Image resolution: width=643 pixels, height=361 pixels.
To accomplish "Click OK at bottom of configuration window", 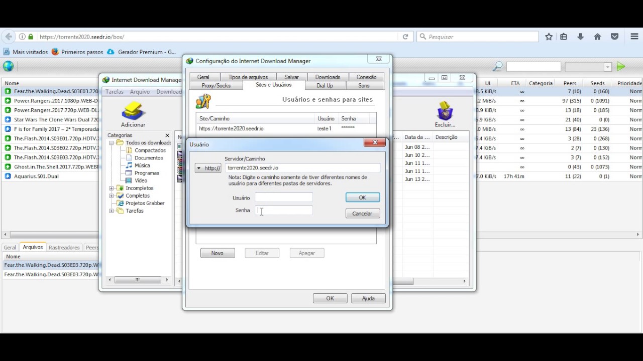I will (330, 298).
